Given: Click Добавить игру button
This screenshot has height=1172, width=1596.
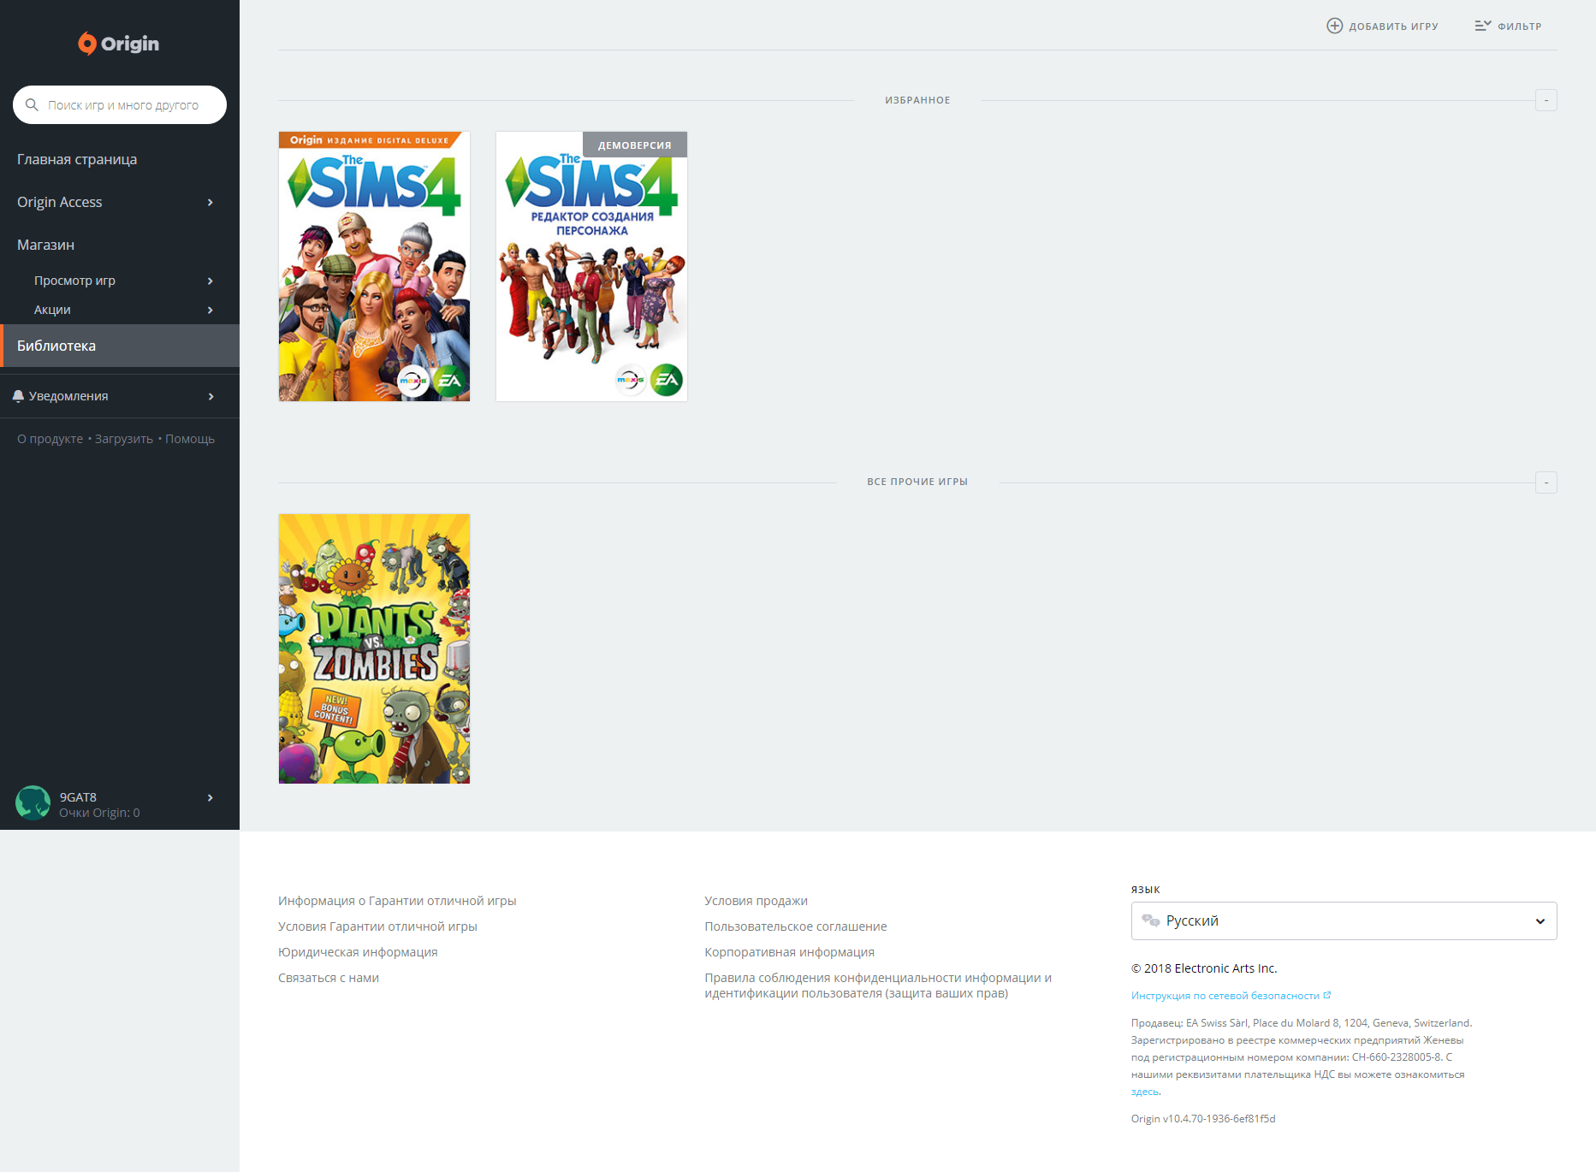Looking at the screenshot, I should [1382, 26].
